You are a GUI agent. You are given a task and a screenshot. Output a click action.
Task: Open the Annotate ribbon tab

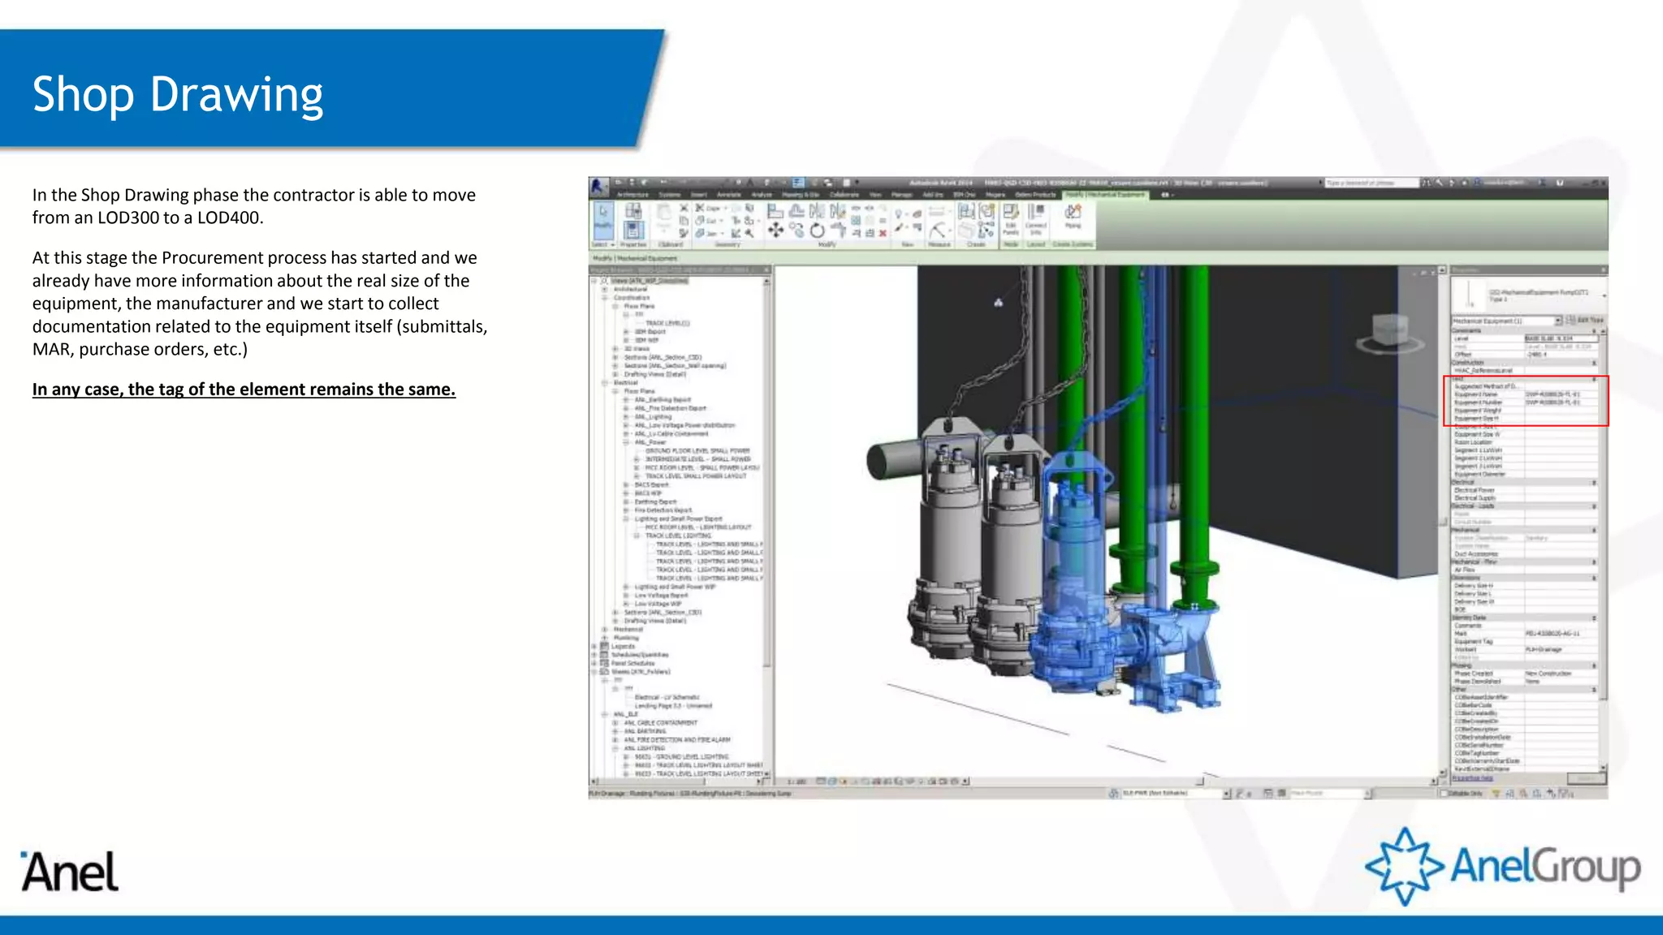tap(728, 195)
